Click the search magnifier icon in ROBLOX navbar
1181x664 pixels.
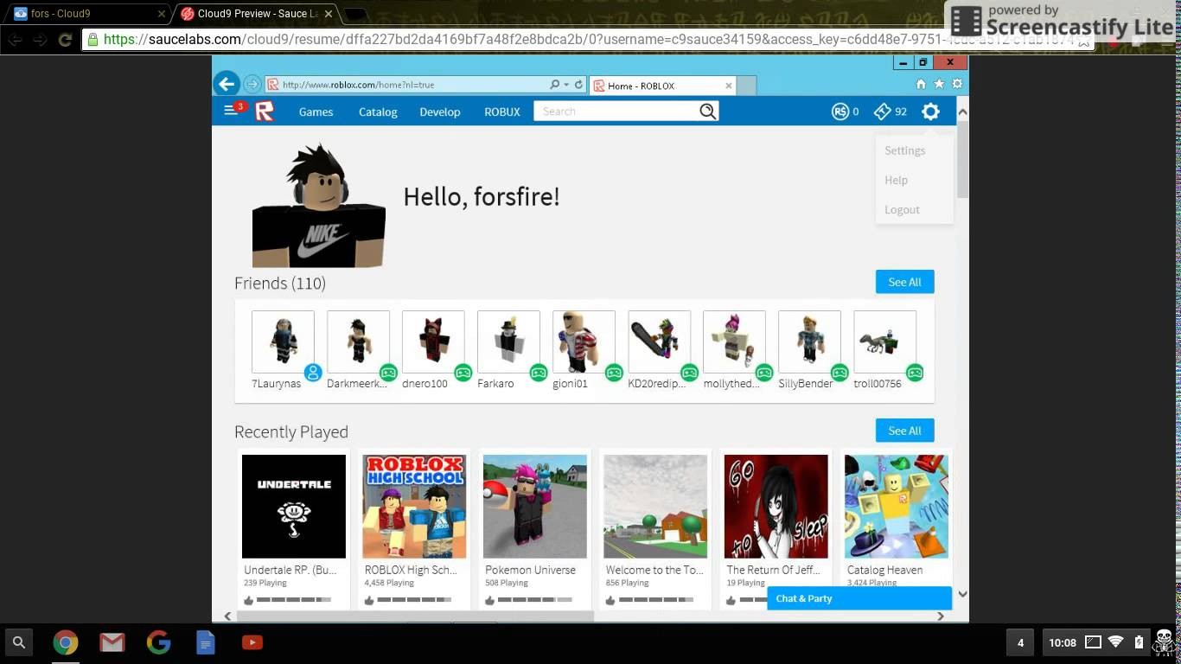(x=708, y=111)
